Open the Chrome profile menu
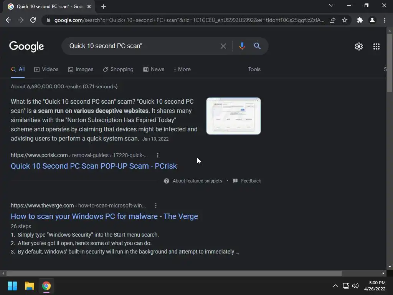The height and width of the screenshot is (295, 393). point(372,20)
